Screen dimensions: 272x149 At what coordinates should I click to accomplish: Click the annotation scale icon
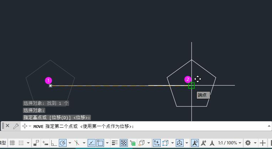[x=212, y=143]
